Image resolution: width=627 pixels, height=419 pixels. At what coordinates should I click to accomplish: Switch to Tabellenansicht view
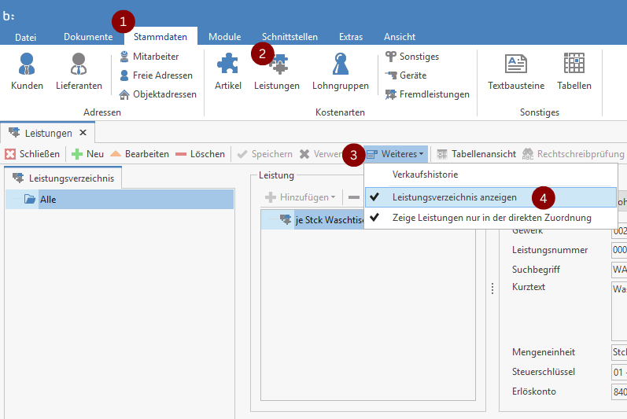(x=477, y=154)
